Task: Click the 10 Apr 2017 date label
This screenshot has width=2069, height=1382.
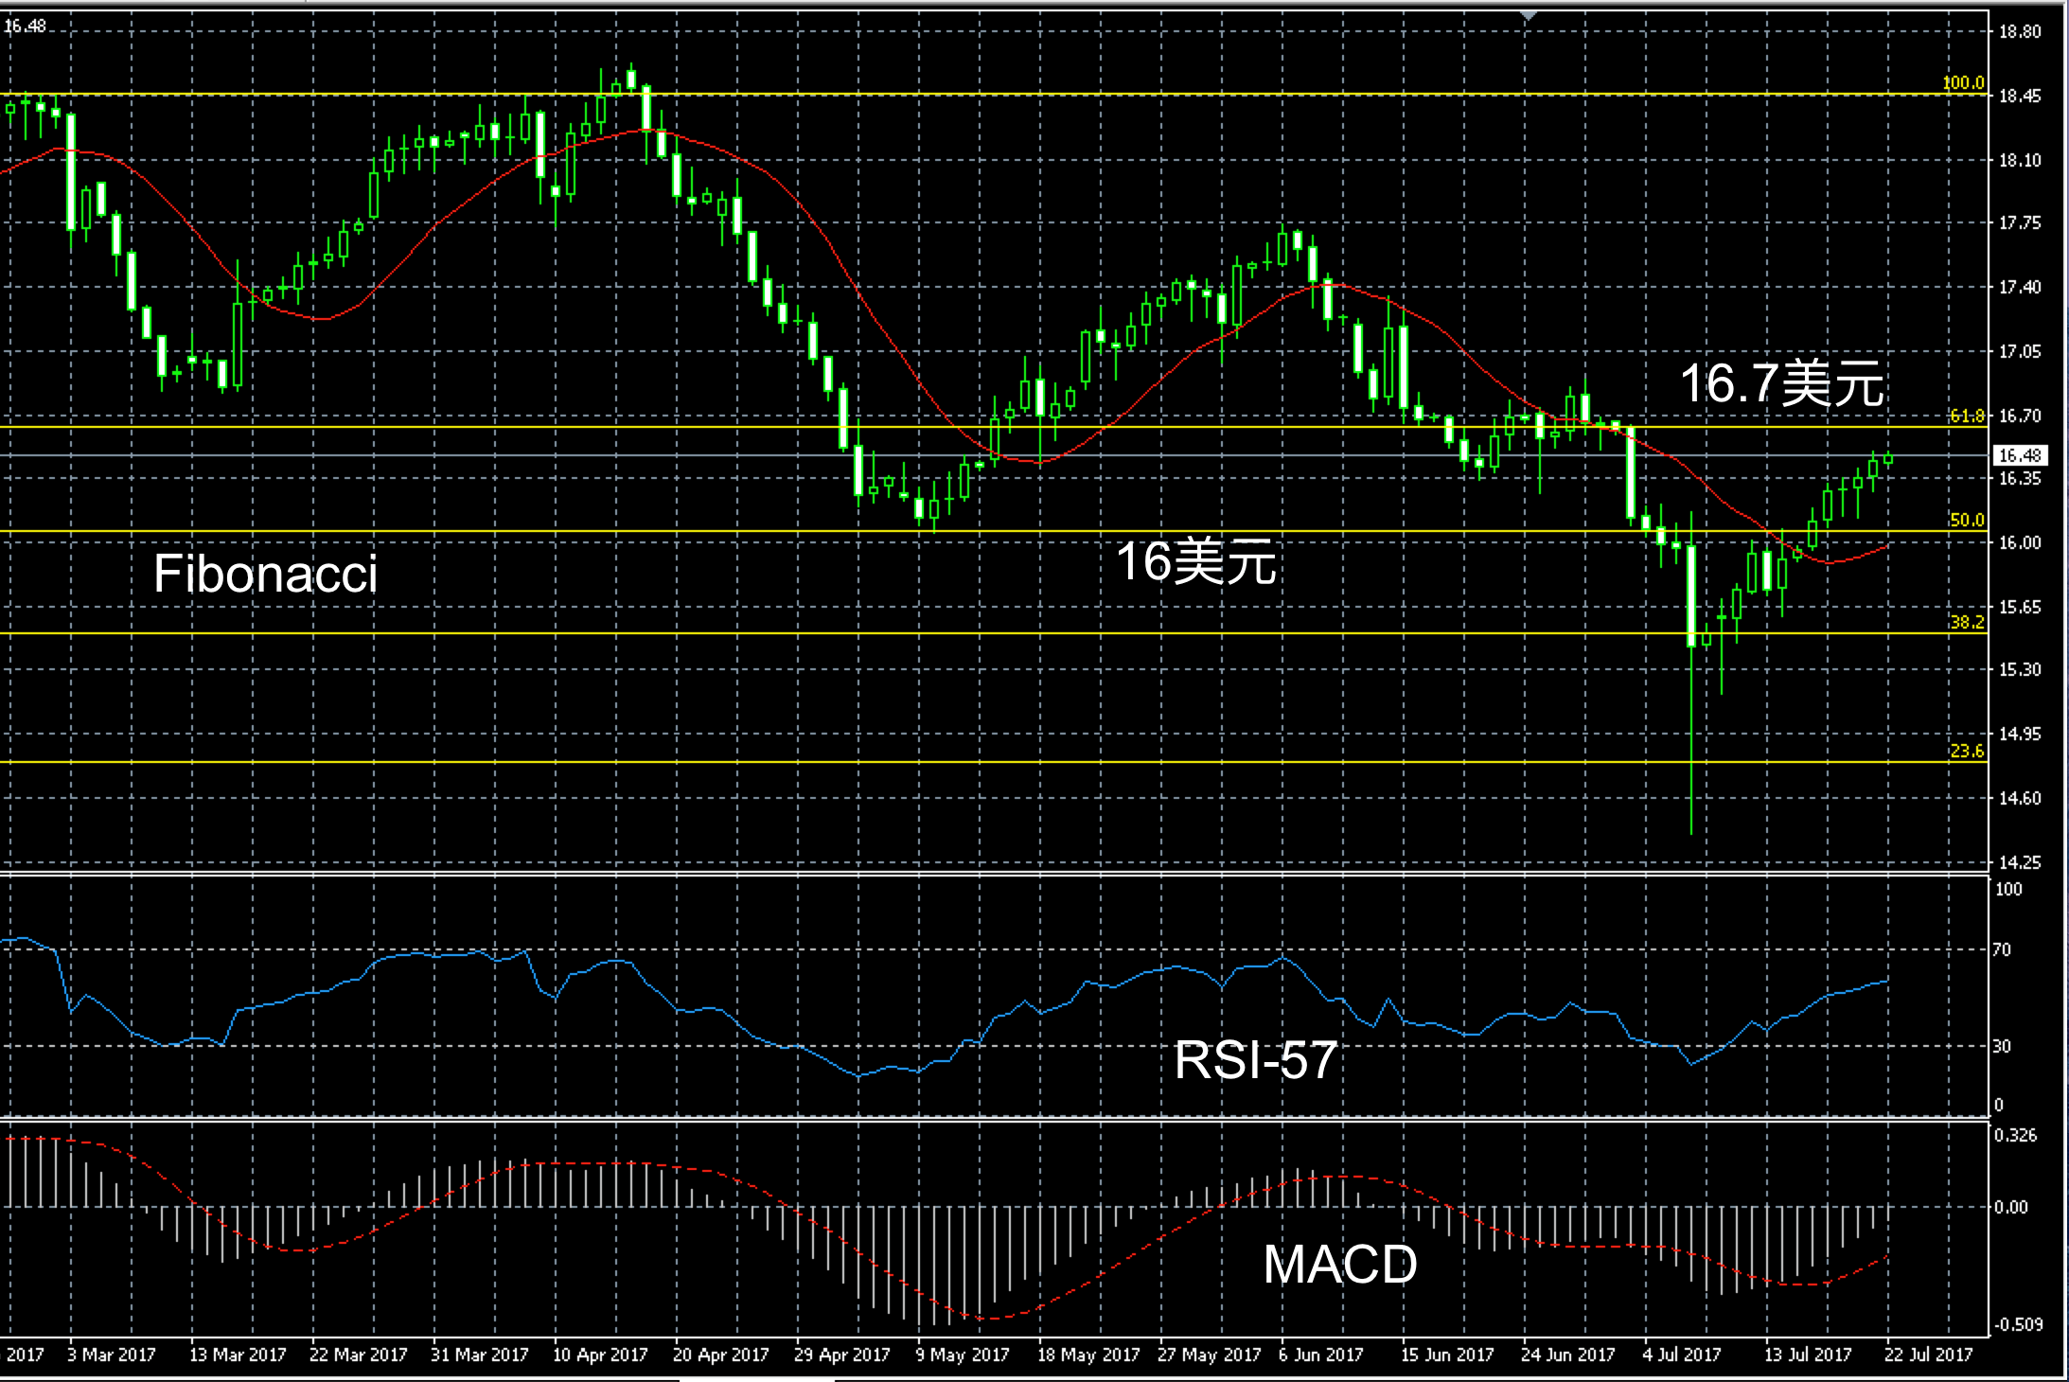Action: [600, 1355]
